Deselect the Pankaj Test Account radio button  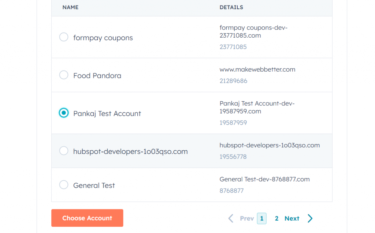[x=64, y=113]
